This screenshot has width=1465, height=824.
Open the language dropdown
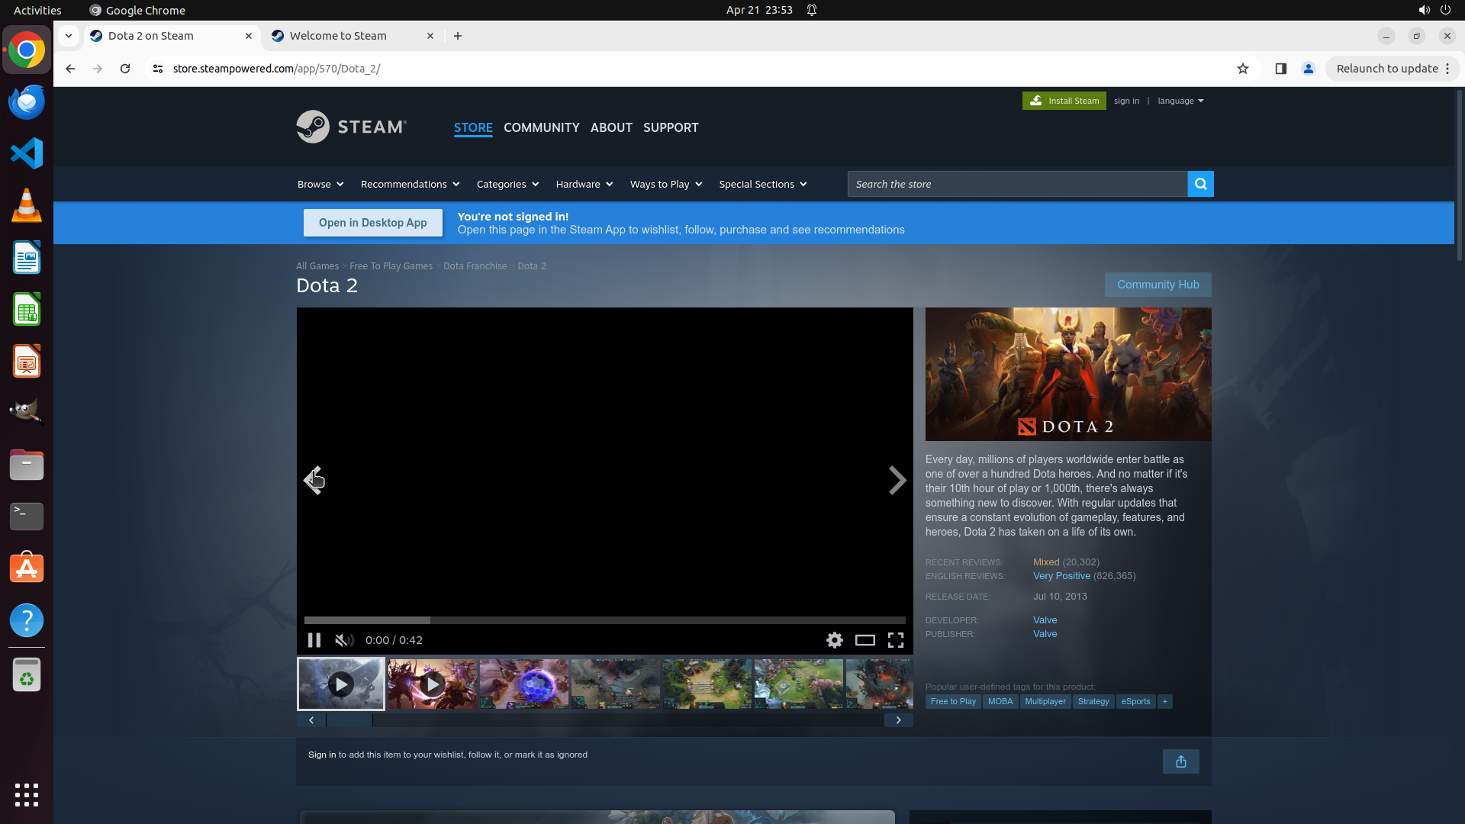tap(1180, 101)
